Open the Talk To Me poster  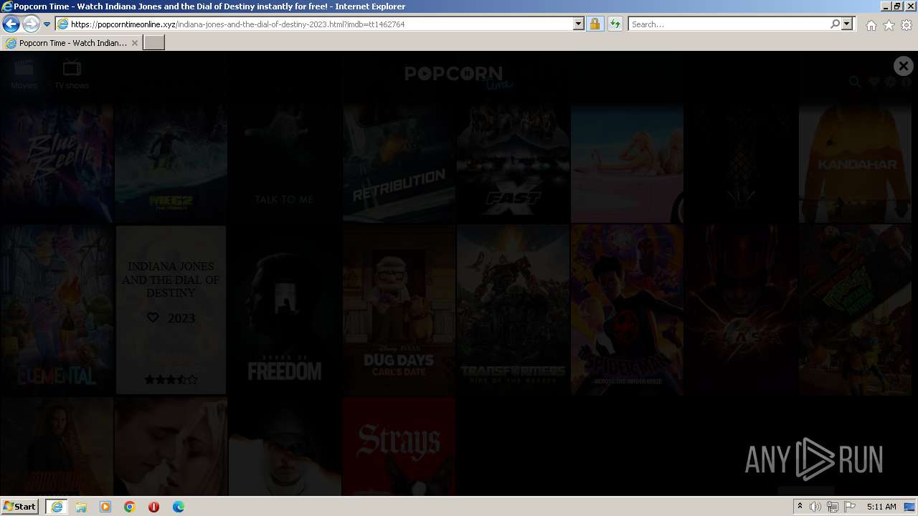click(285, 163)
